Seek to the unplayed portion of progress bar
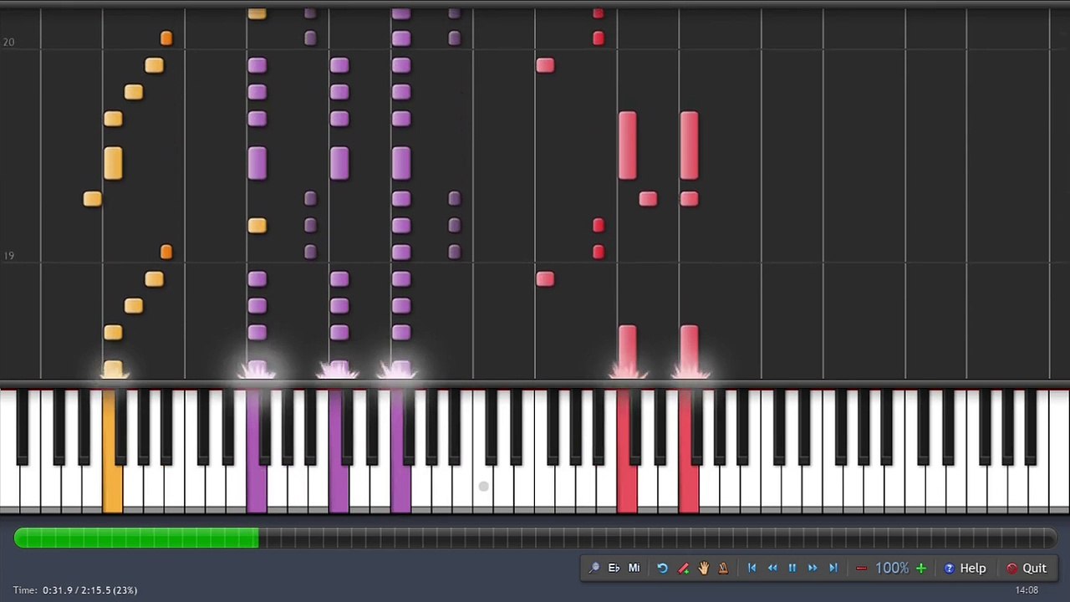Screen dimensions: 1070x602 [658, 539]
